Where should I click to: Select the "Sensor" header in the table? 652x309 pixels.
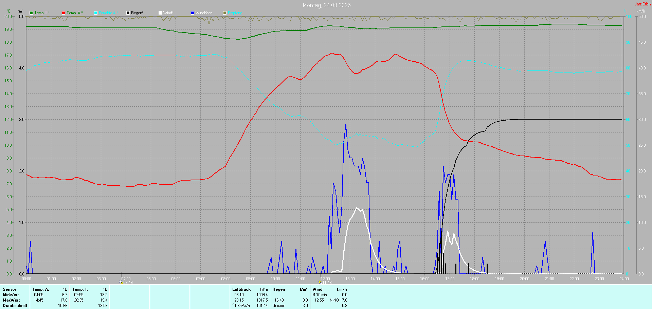pyautogui.click(x=10, y=289)
